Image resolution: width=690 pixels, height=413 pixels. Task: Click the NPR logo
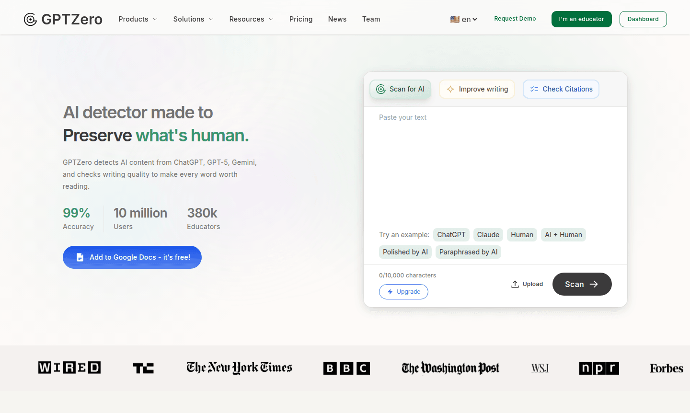tap(599, 368)
